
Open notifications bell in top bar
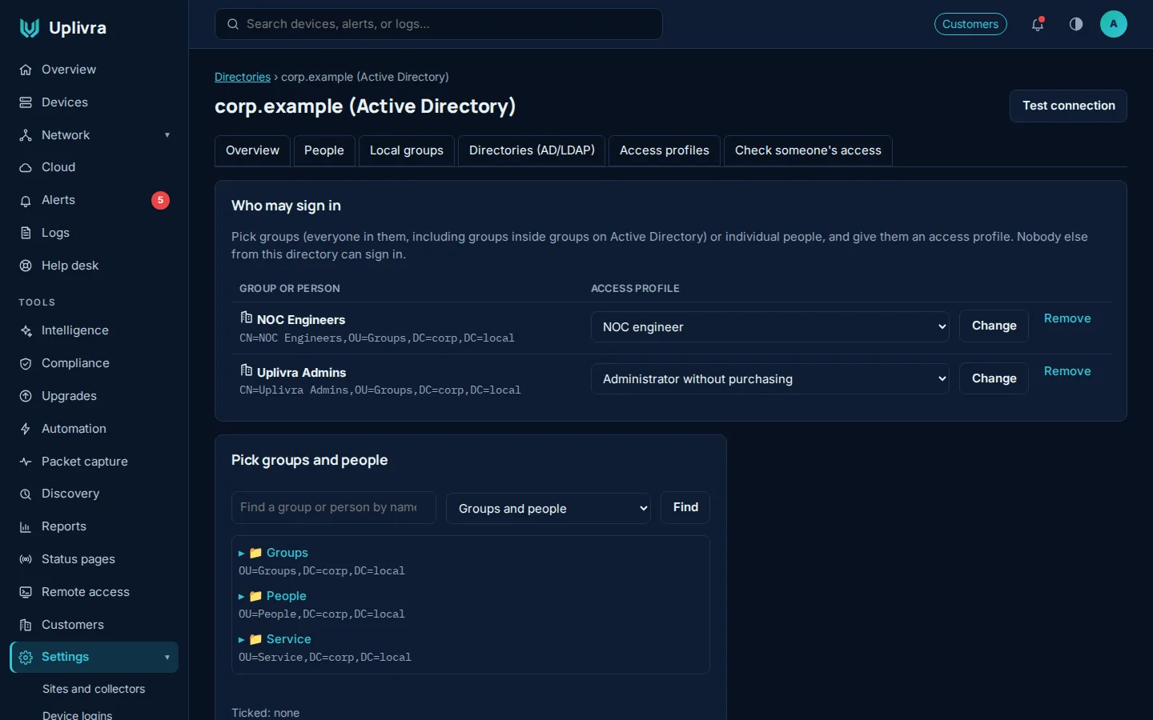[1038, 24]
